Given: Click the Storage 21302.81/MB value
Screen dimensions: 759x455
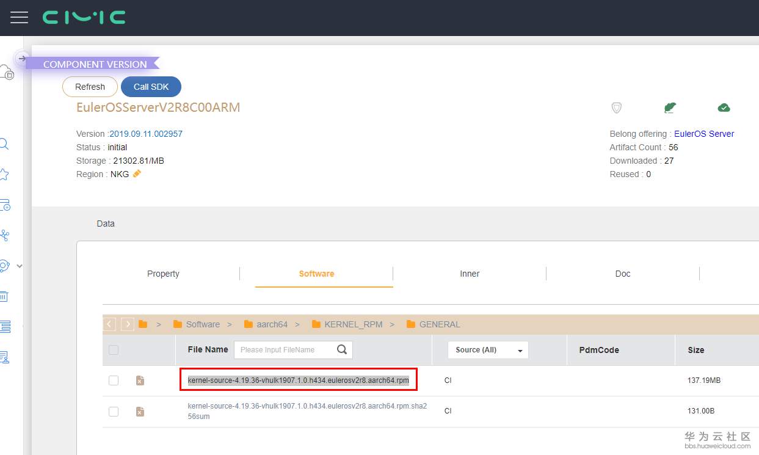Looking at the screenshot, I should tap(139, 161).
